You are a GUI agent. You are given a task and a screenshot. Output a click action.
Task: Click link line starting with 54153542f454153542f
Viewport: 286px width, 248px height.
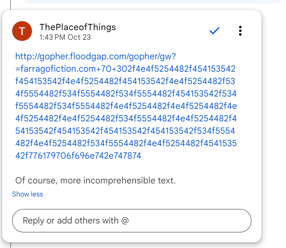(125, 131)
